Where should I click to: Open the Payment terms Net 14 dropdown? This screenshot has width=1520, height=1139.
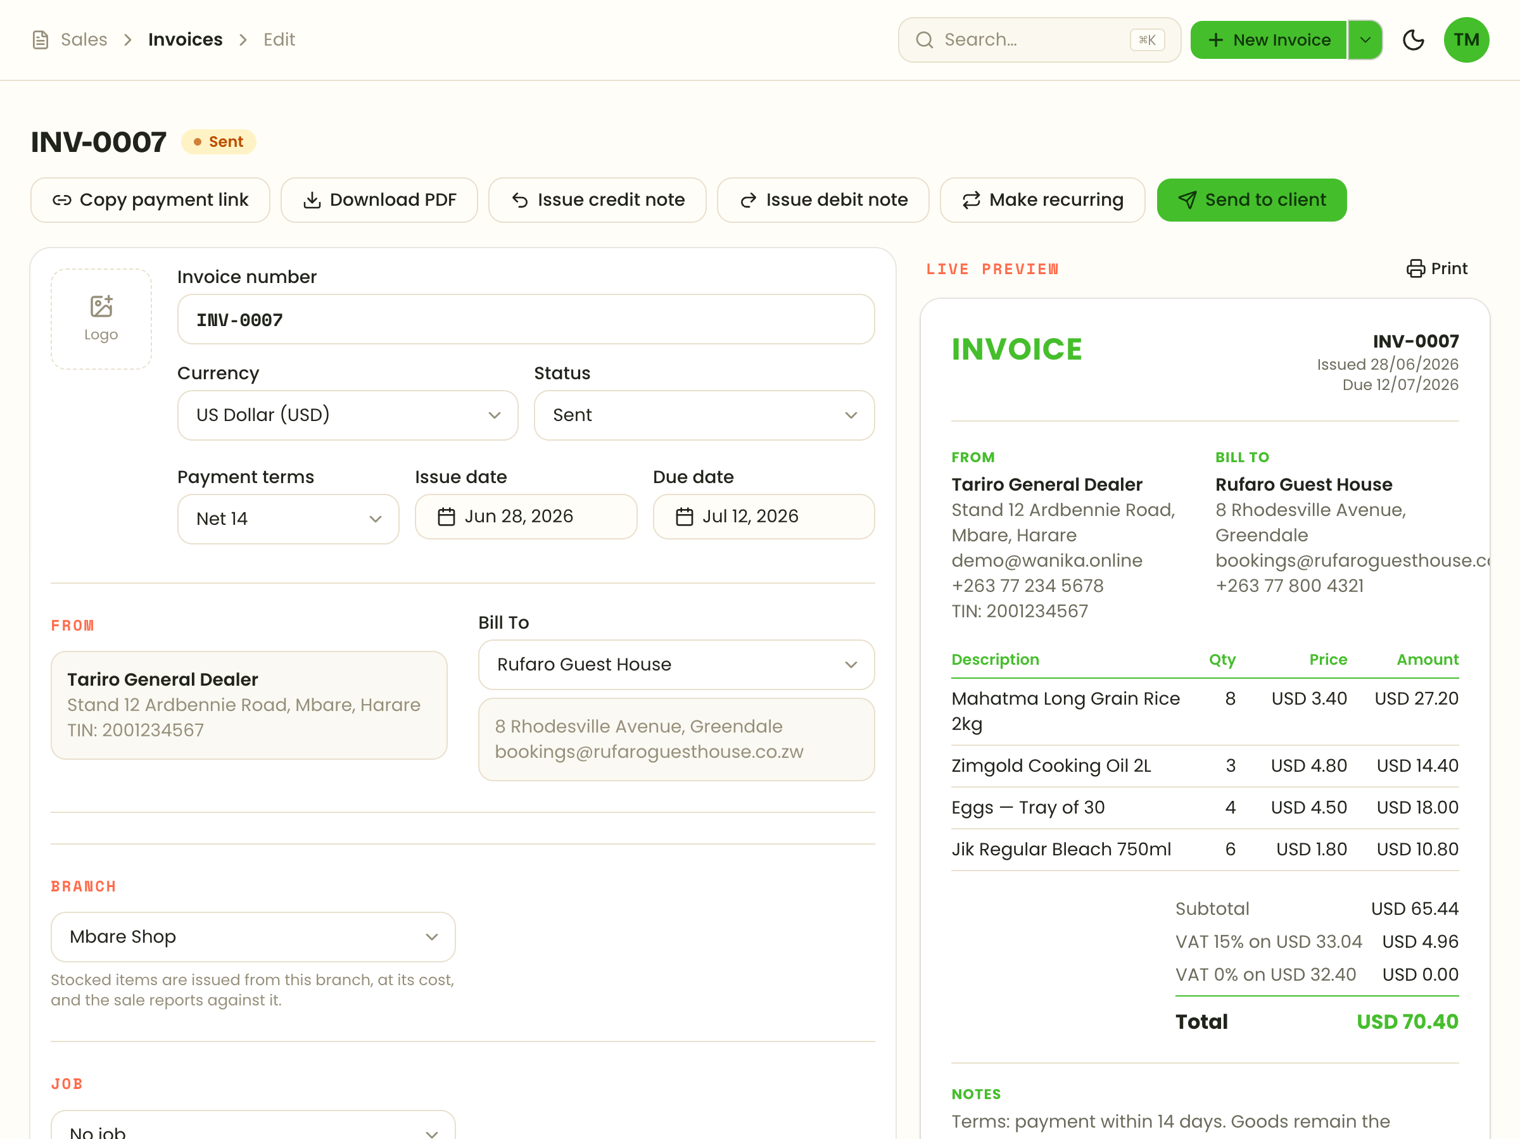coord(288,519)
